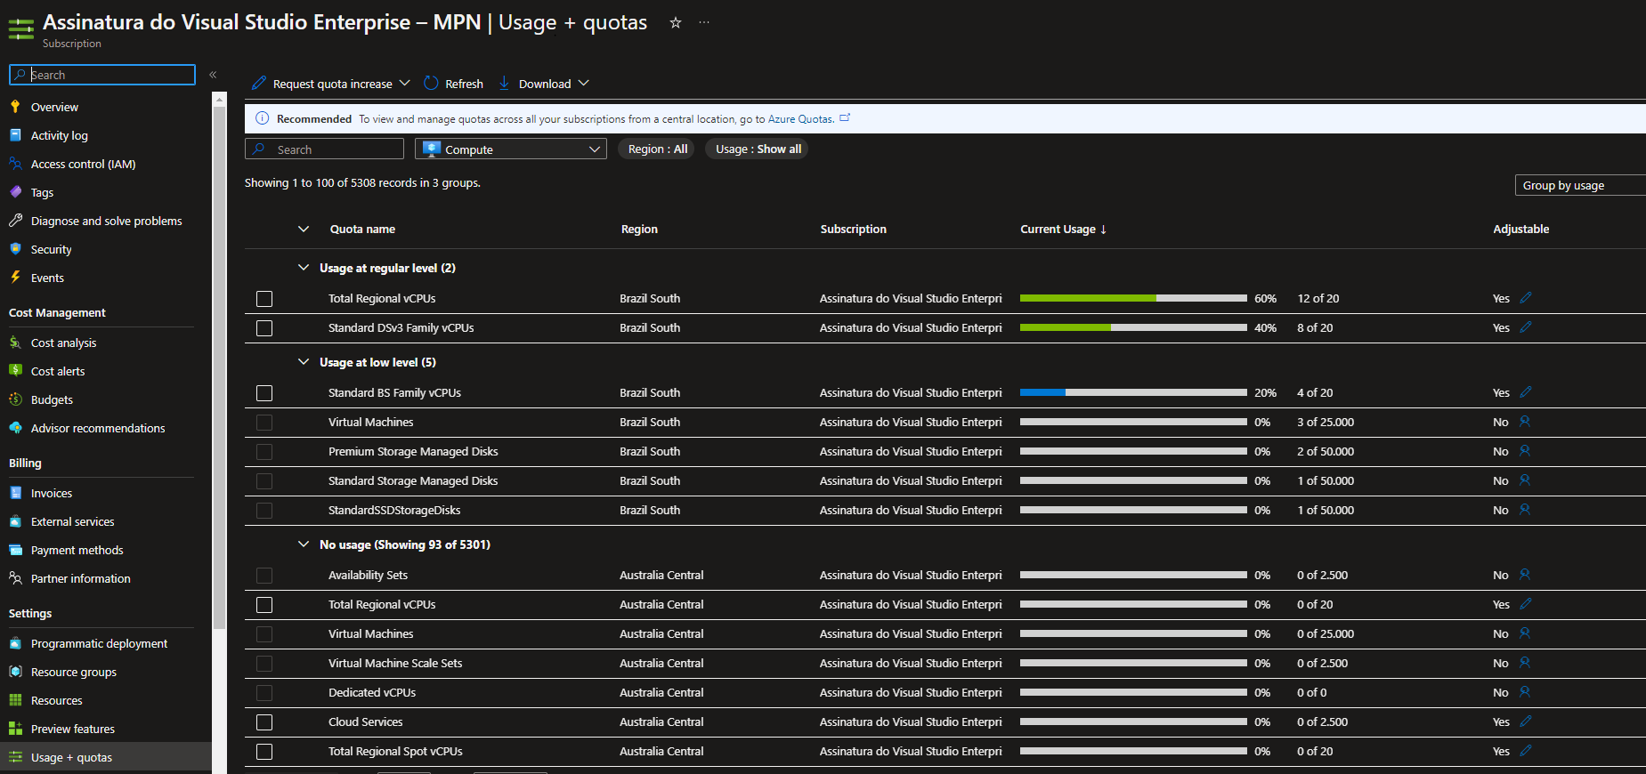Open Cost analysis in the sidebar

tap(63, 343)
